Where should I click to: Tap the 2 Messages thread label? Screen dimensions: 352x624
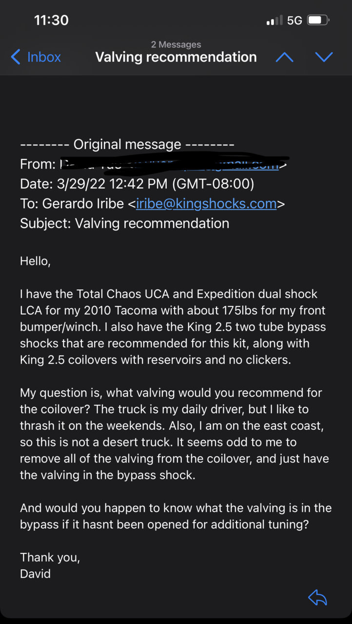tap(176, 44)
